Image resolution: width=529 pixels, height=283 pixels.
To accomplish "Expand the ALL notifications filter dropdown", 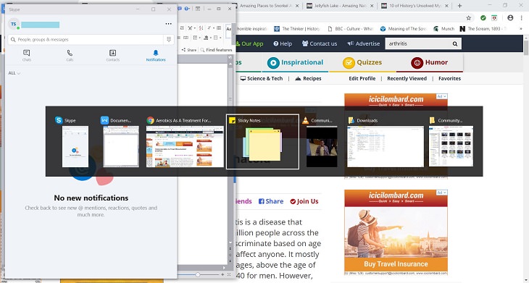I will coord(14,73).
